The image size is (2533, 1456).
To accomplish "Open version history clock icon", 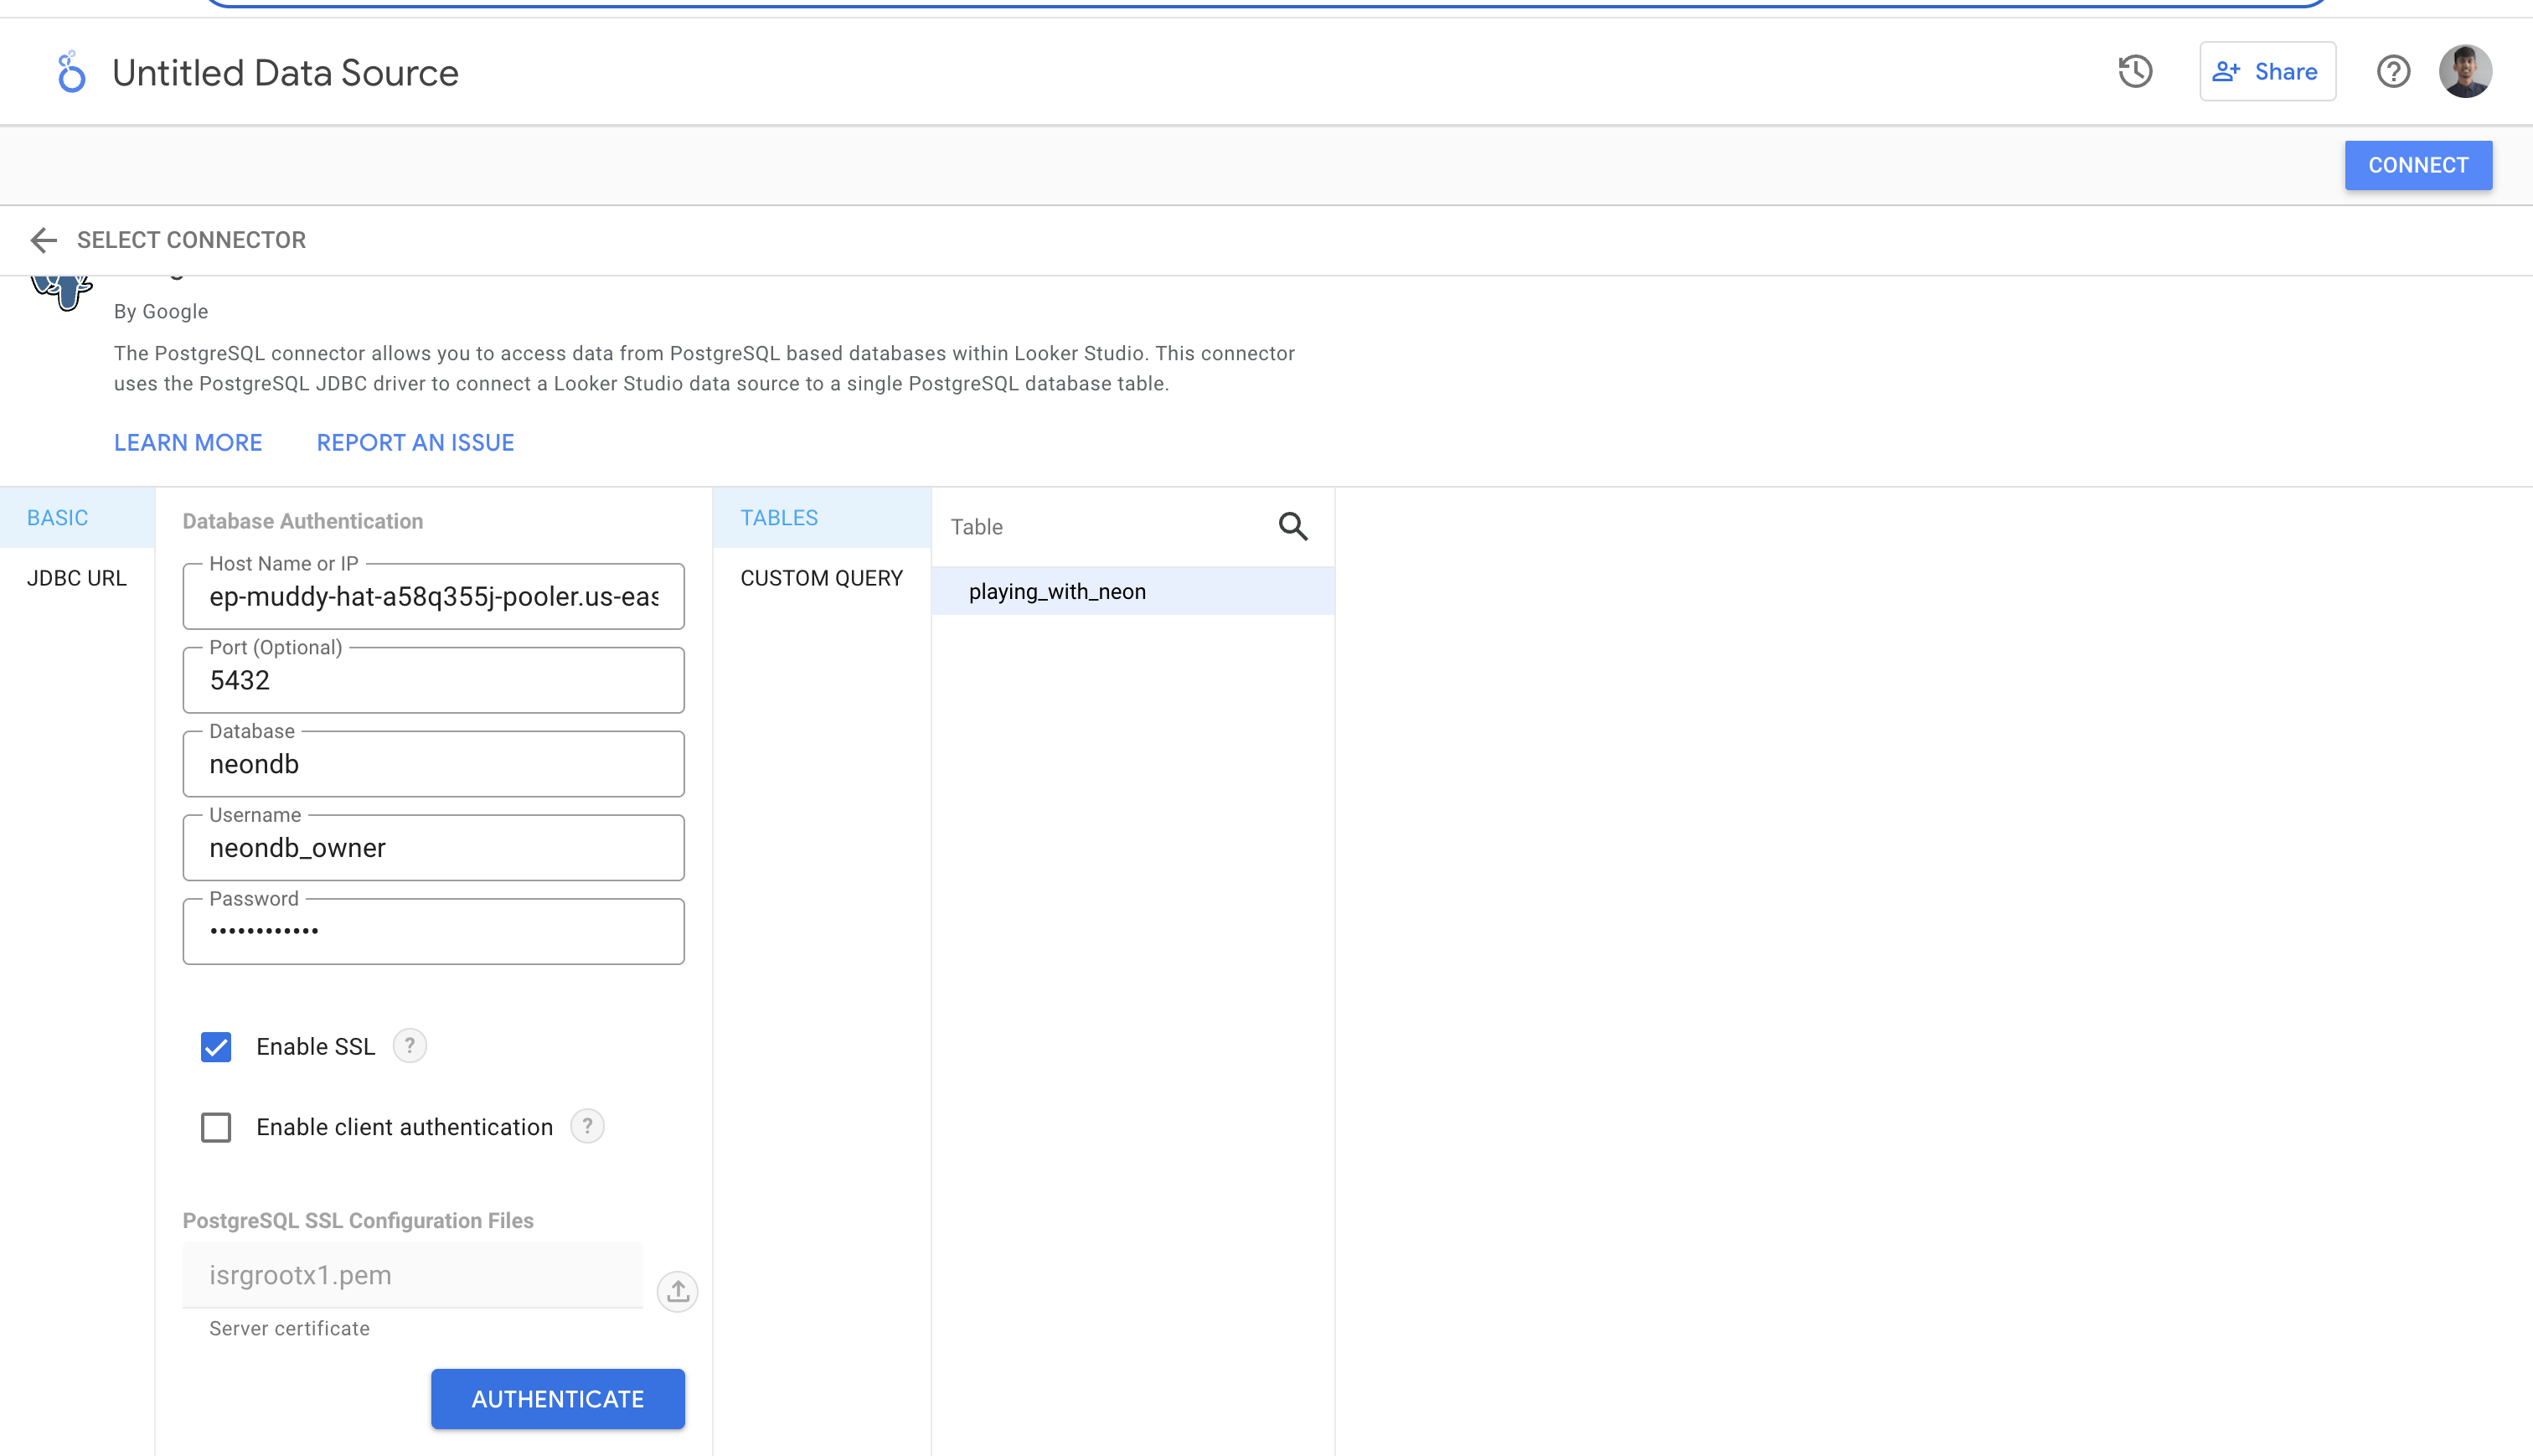I will click(2135, 72).
